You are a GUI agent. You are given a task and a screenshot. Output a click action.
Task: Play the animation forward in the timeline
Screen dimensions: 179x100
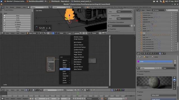pos(80,99)
